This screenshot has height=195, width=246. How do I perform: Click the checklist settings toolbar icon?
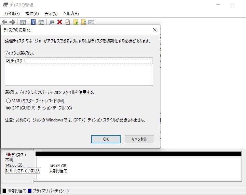coord(91,22)
